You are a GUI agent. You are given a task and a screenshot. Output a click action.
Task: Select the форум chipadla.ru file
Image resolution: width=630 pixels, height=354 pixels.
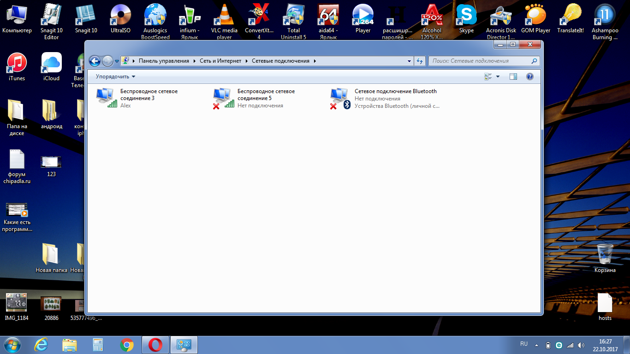tap(17, 166)
